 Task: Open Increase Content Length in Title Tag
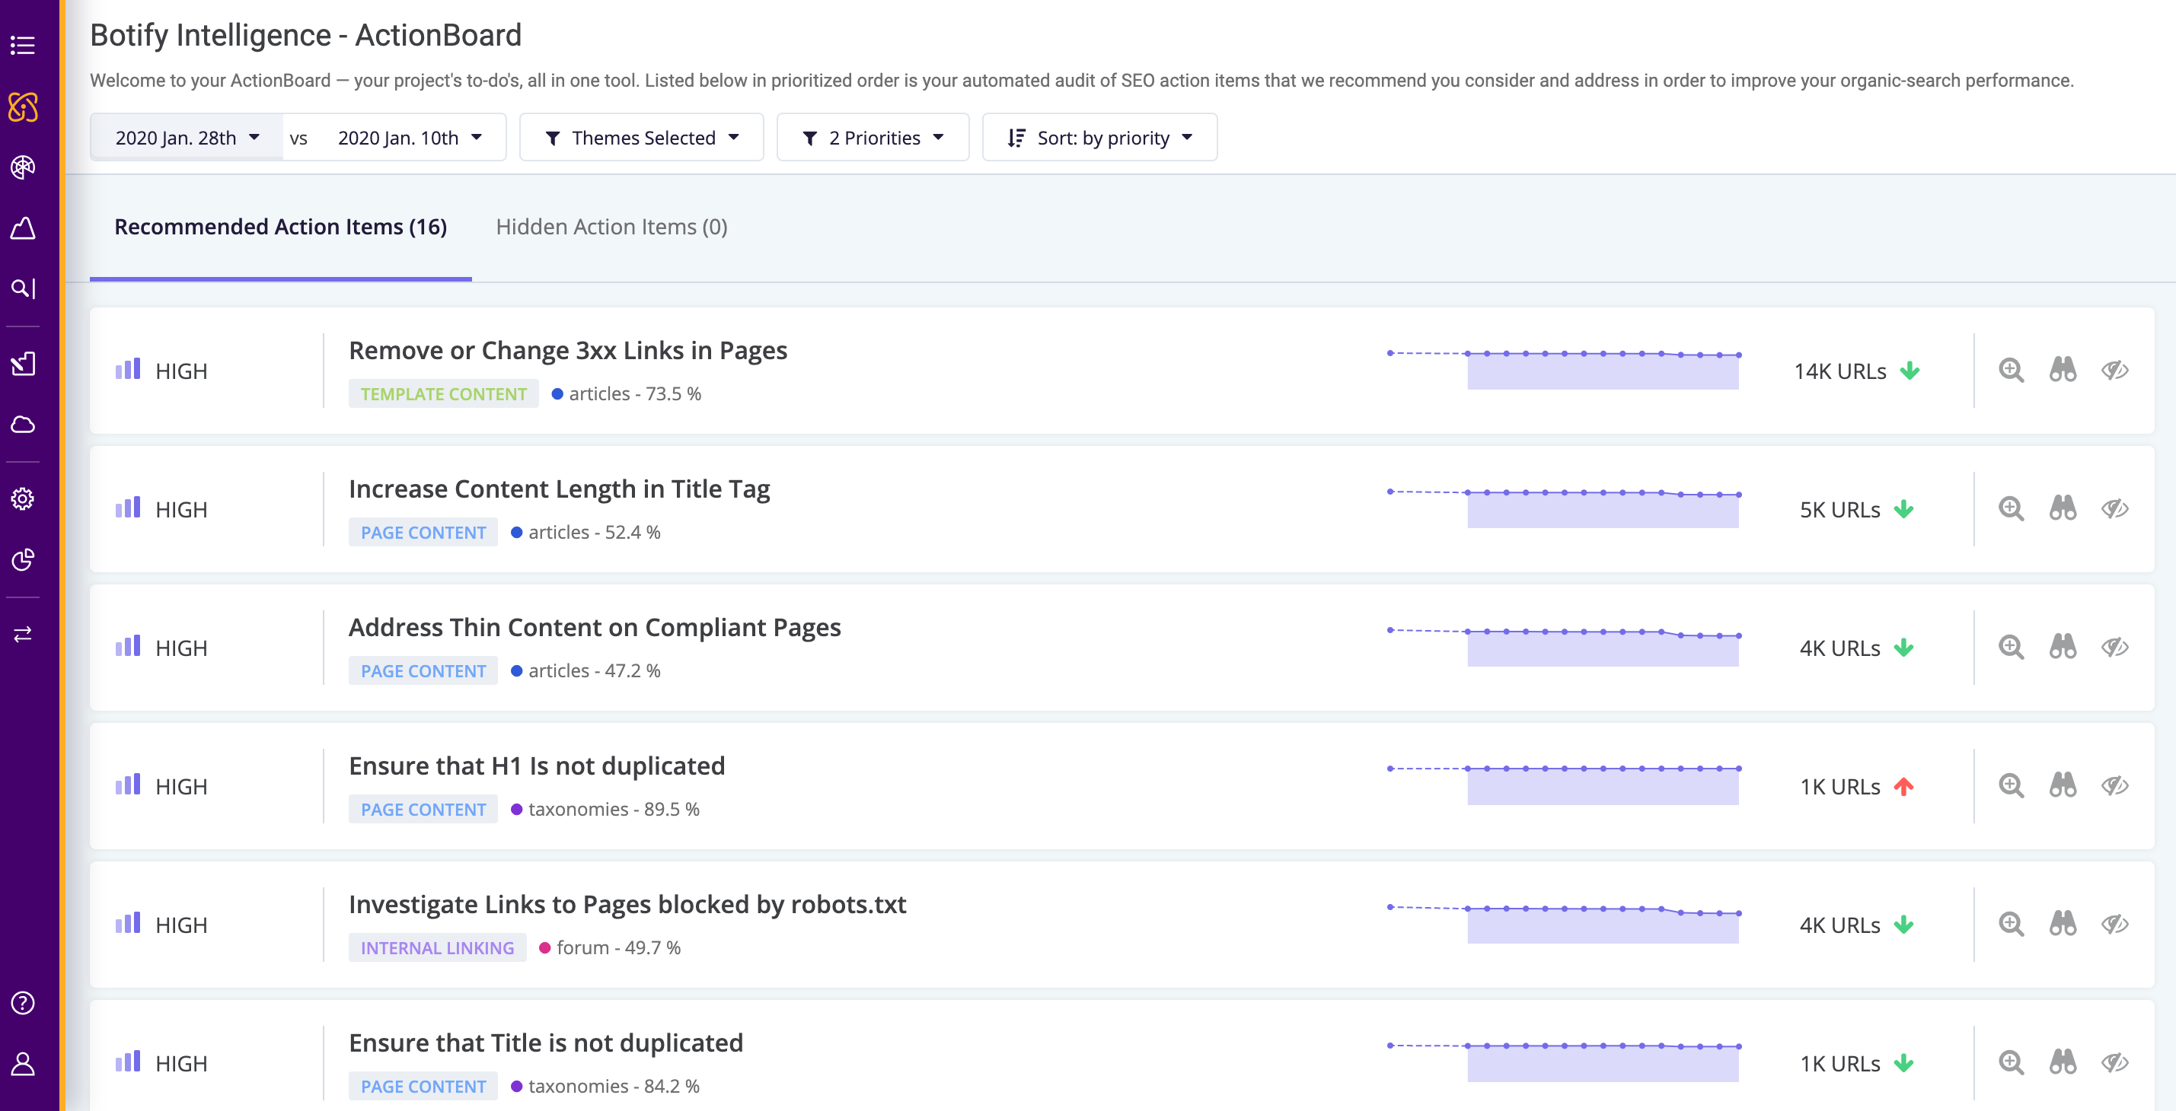(559, 489)
